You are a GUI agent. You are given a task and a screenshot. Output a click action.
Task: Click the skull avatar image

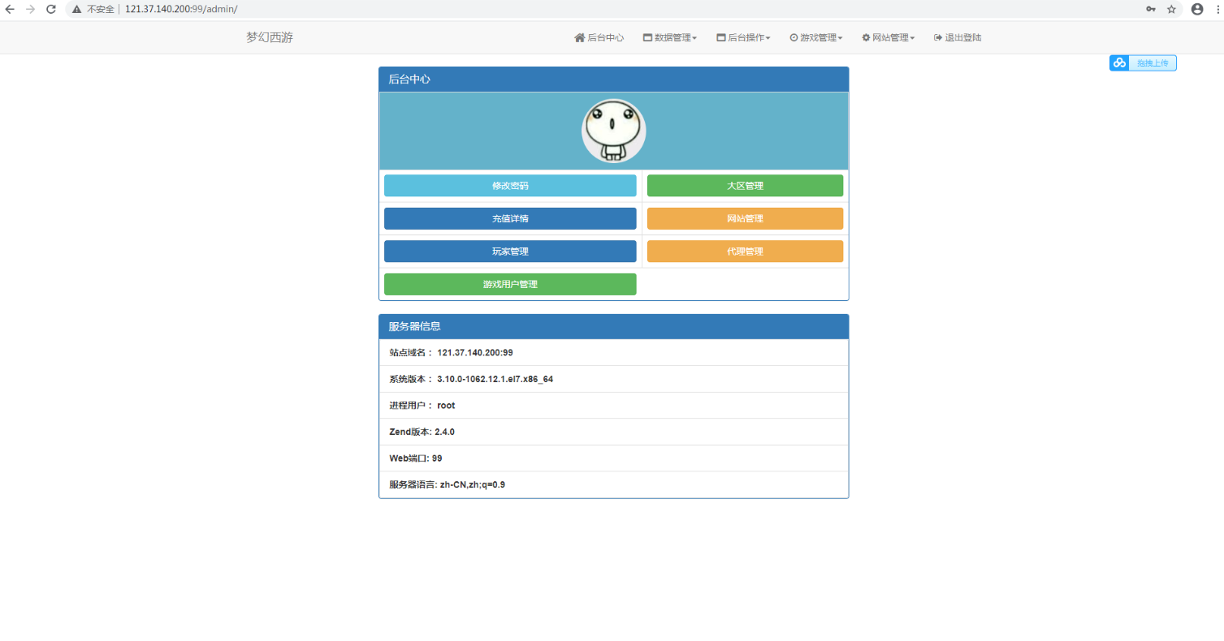(x=613, y=130)
